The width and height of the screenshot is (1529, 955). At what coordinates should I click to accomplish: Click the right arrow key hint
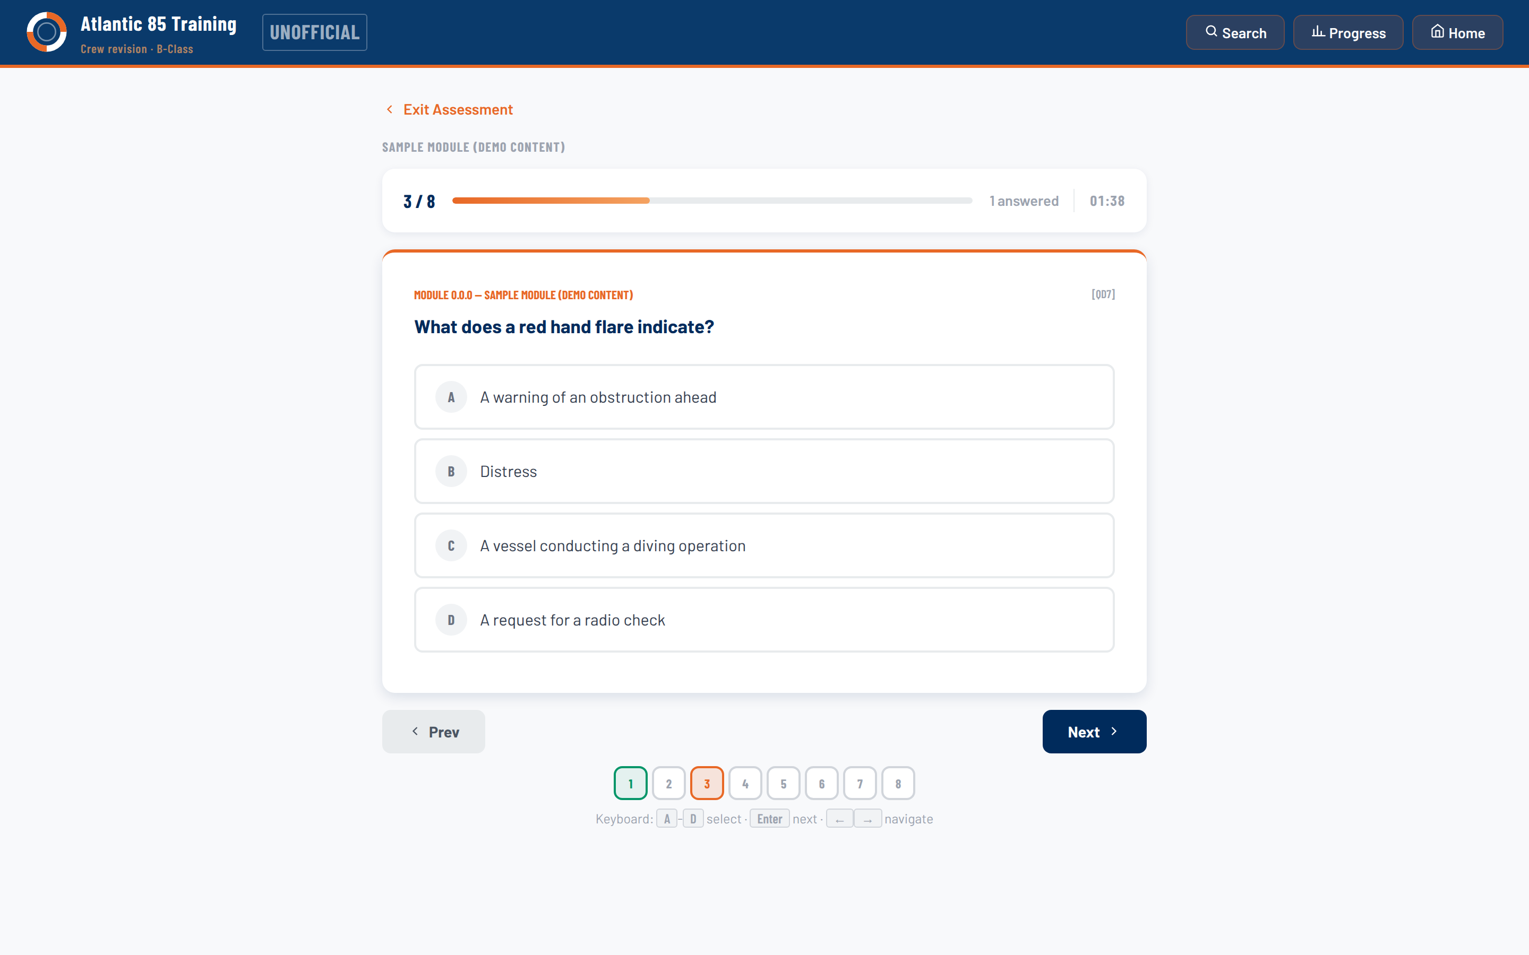(867, 819)
